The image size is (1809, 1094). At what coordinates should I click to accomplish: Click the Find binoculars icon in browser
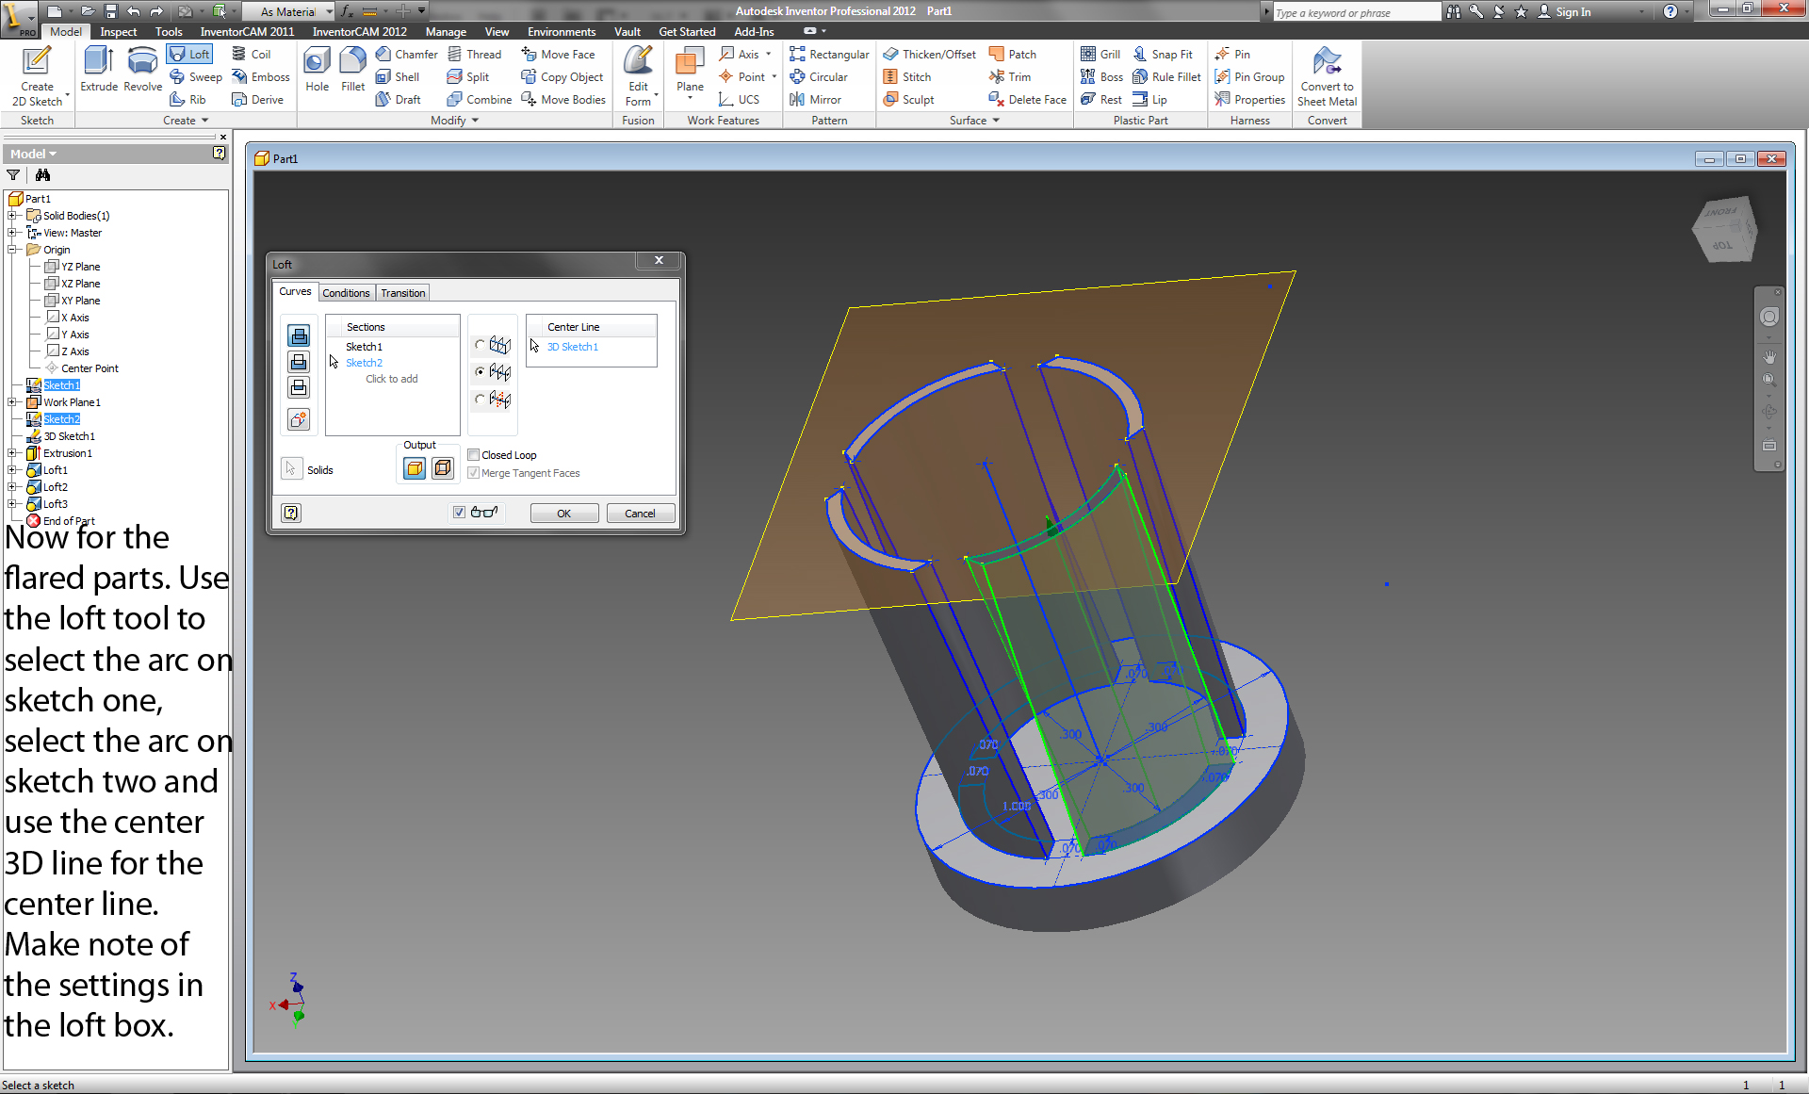pos(42,175)
